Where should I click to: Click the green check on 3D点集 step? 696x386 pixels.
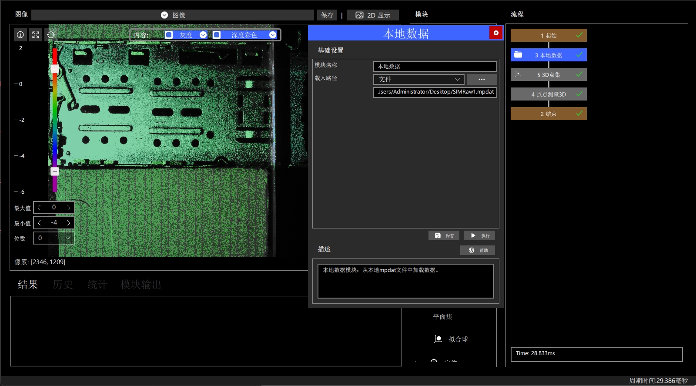tap(579, 74)
